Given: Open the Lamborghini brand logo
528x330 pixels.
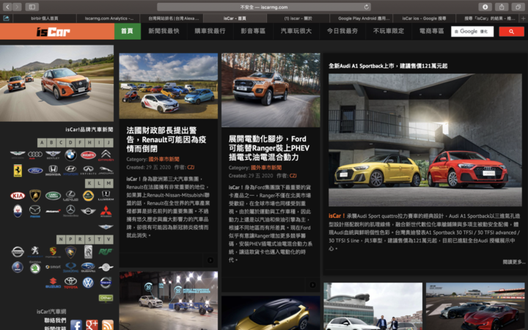Looking at the screenshot, I should (35, 196).
